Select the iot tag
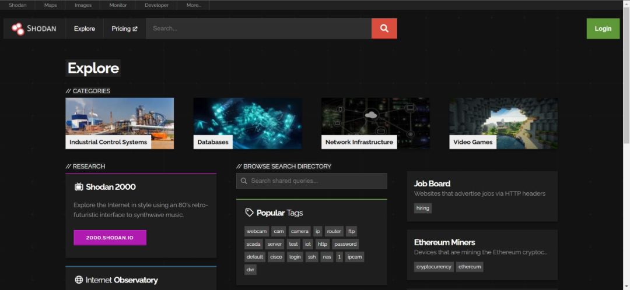The height and width of the screenshot is (290, 630). pos(308,244)
